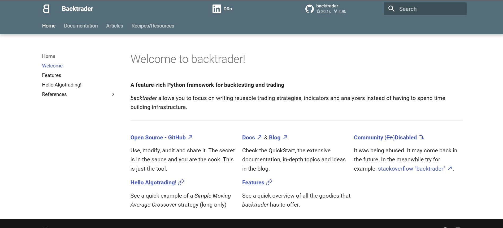Open the Blog link
This screenshot has width=503, height=228.
point(275,138)
